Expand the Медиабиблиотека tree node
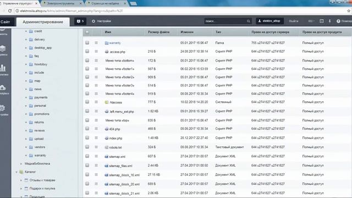 [x=21, y=164]
